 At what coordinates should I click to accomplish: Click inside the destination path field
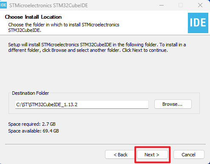pos(82,105)
